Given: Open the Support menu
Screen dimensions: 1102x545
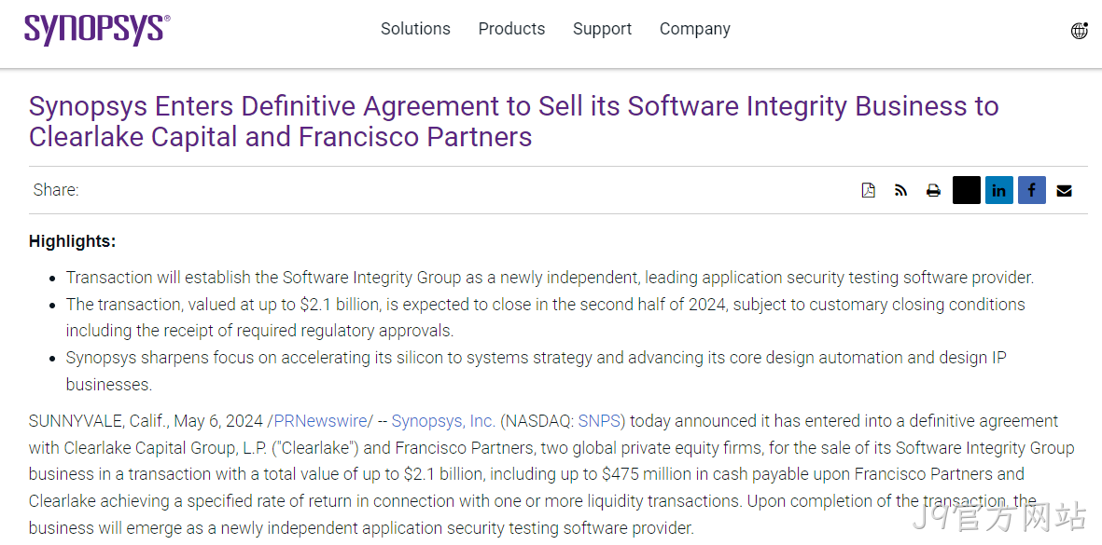Looking at the screenshot, I should coord(602,29).
